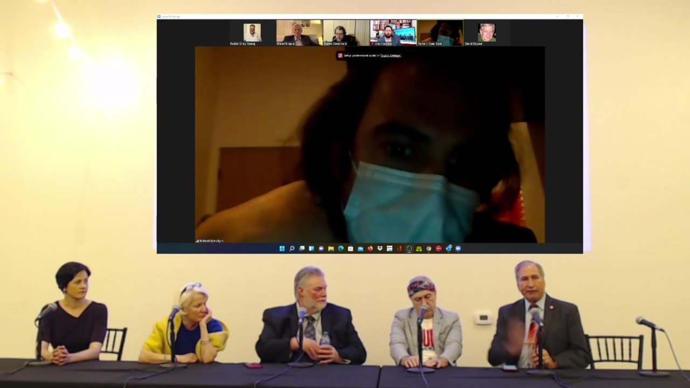Open Widgets icon in taskbar
The width and height of the screenshot is (690, 388).
tap(312, 248)
